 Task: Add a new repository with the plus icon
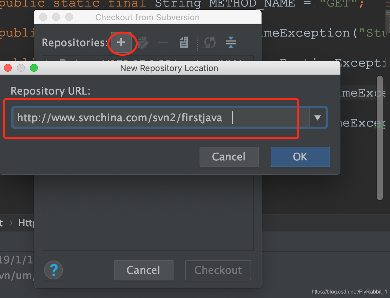coord(121,42)
